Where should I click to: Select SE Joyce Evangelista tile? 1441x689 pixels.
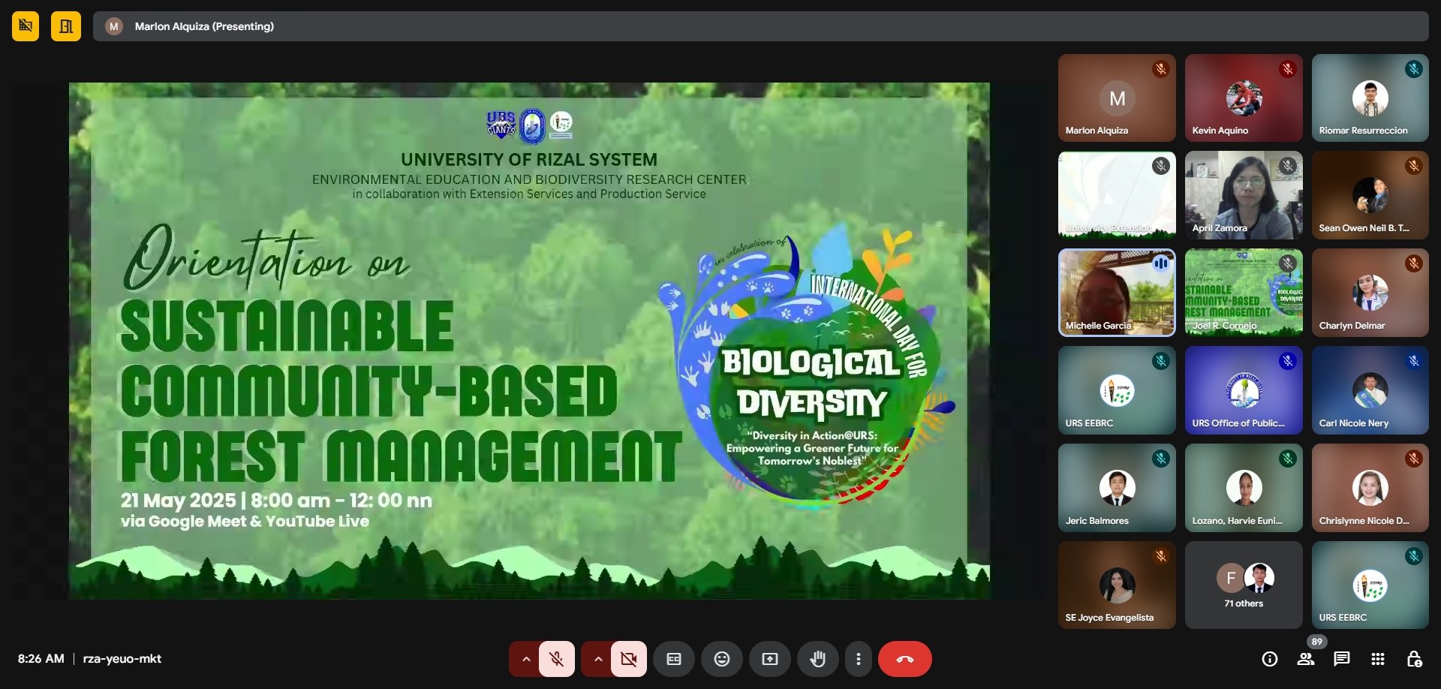[1117, 585]
